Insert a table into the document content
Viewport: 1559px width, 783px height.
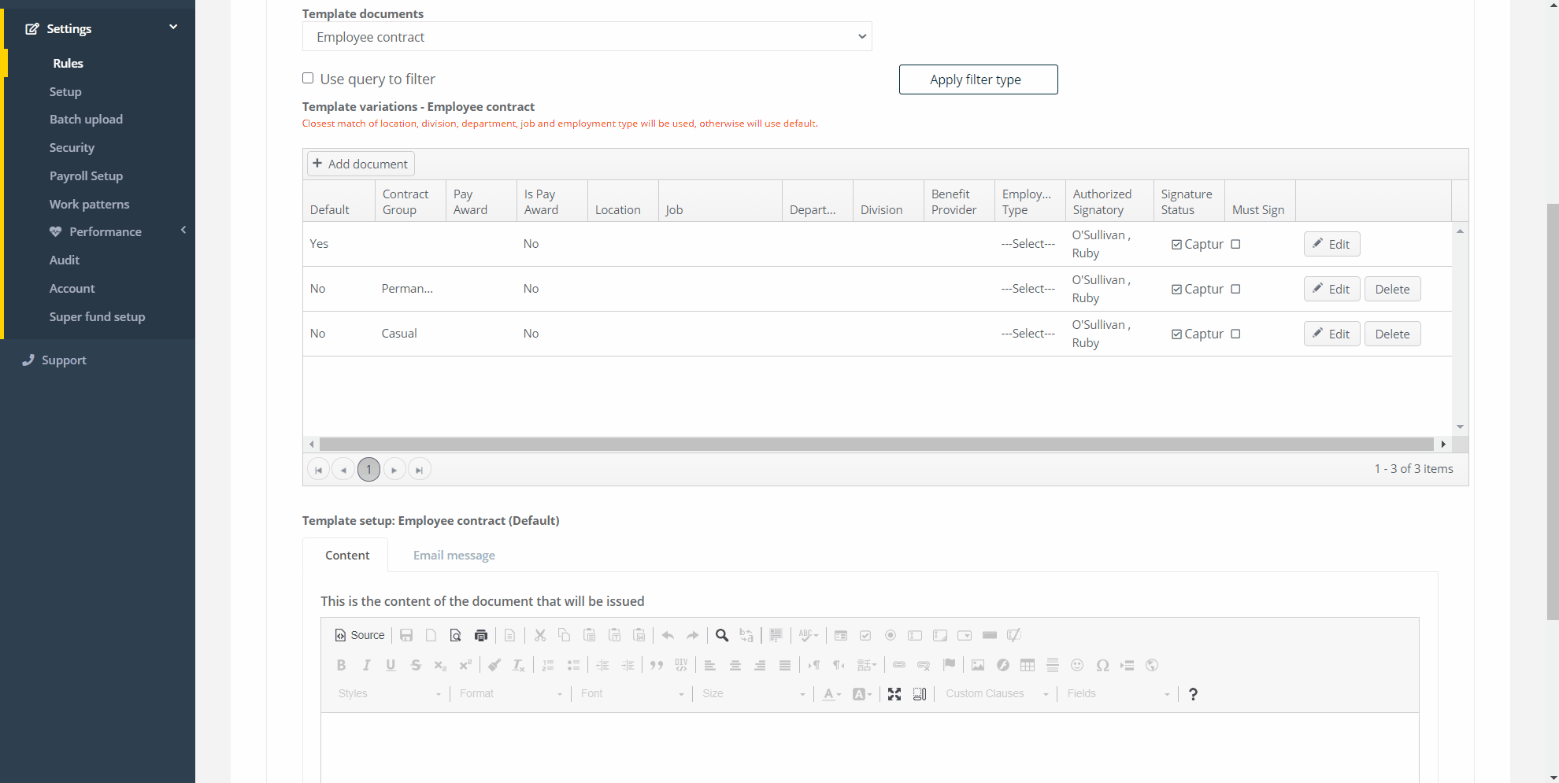(1027, 665)
